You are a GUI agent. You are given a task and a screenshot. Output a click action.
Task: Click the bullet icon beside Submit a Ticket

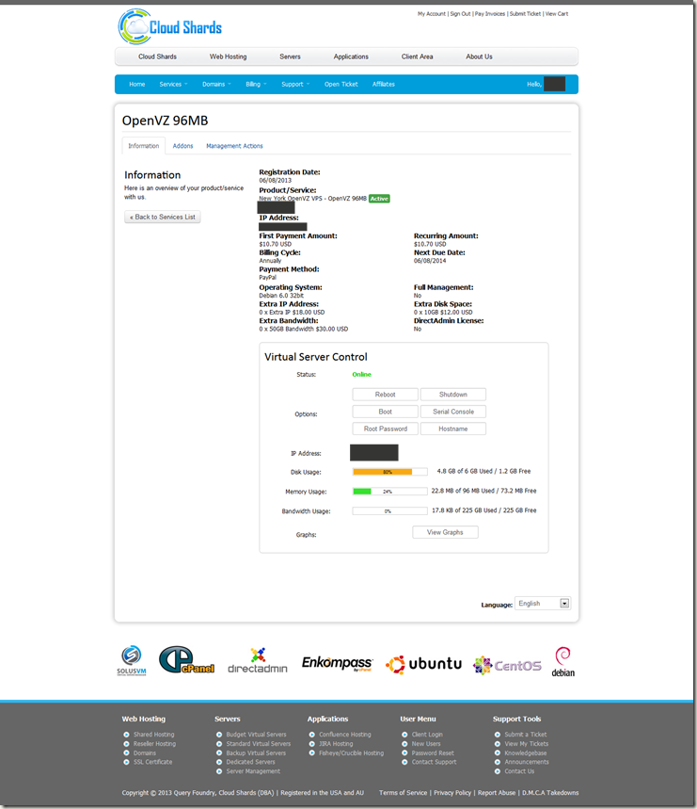point(498,735)
